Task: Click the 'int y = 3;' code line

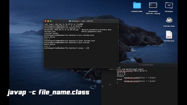Action: pyautogui.click(x=121, y=74)
